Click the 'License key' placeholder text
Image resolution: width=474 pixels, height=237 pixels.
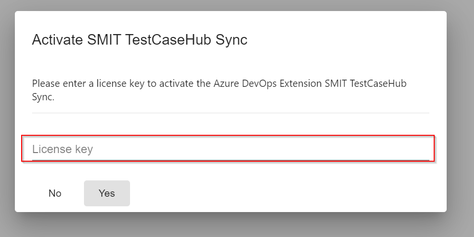point(62,149)
